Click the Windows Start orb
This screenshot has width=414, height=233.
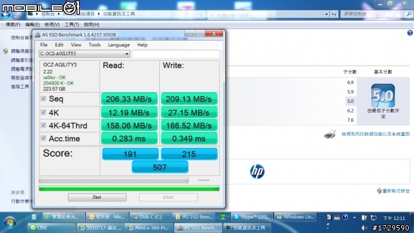[10, 223]
